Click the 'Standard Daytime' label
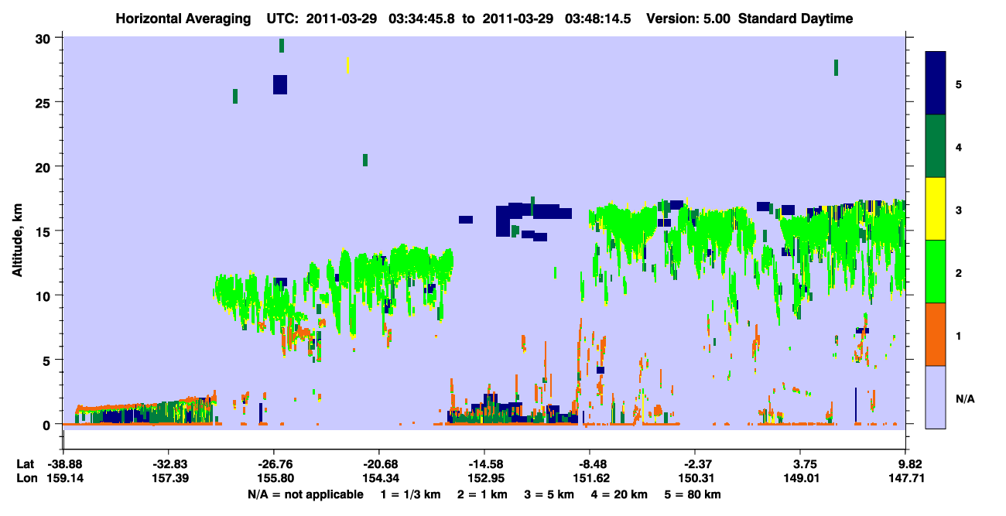This screenshot has width=1006, height=516. (x=796, y=19)
